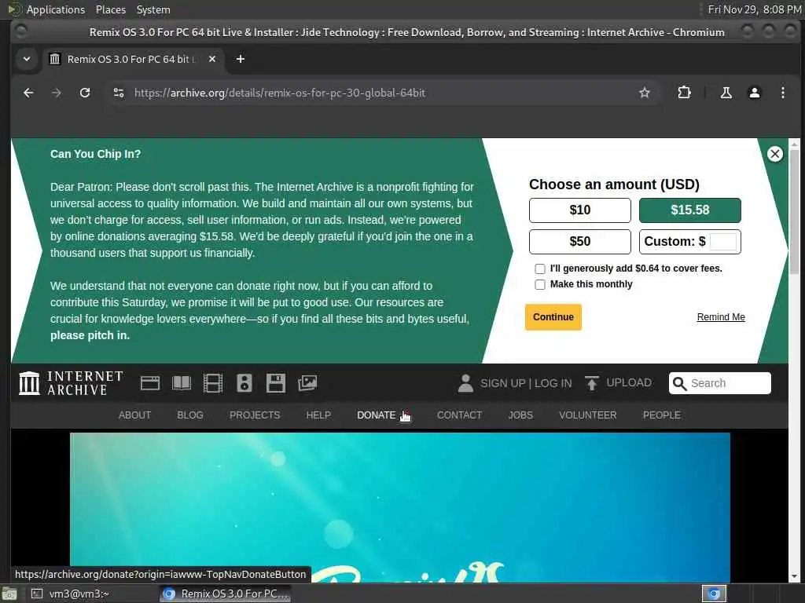The image size is (805, 603).
Task: Click the page vertical scrollbar thumb
Action: tap(794, 212)
